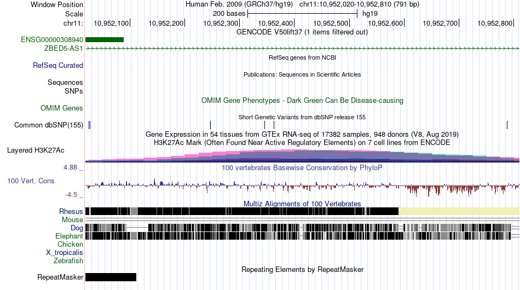Open the OMIM Gene Phenotypes track title
The height and width of the screenshot is (290, 520).
pyautogui.click(x=302, y=101)
